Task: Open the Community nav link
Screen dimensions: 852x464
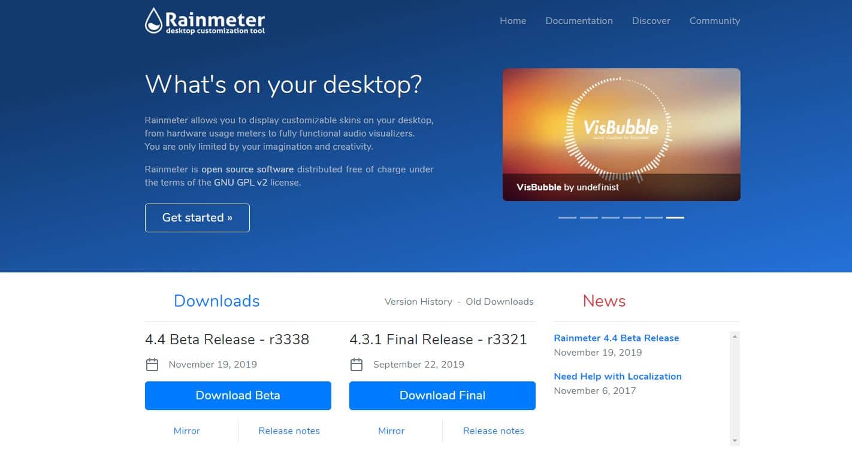Action: click(715, 20)
